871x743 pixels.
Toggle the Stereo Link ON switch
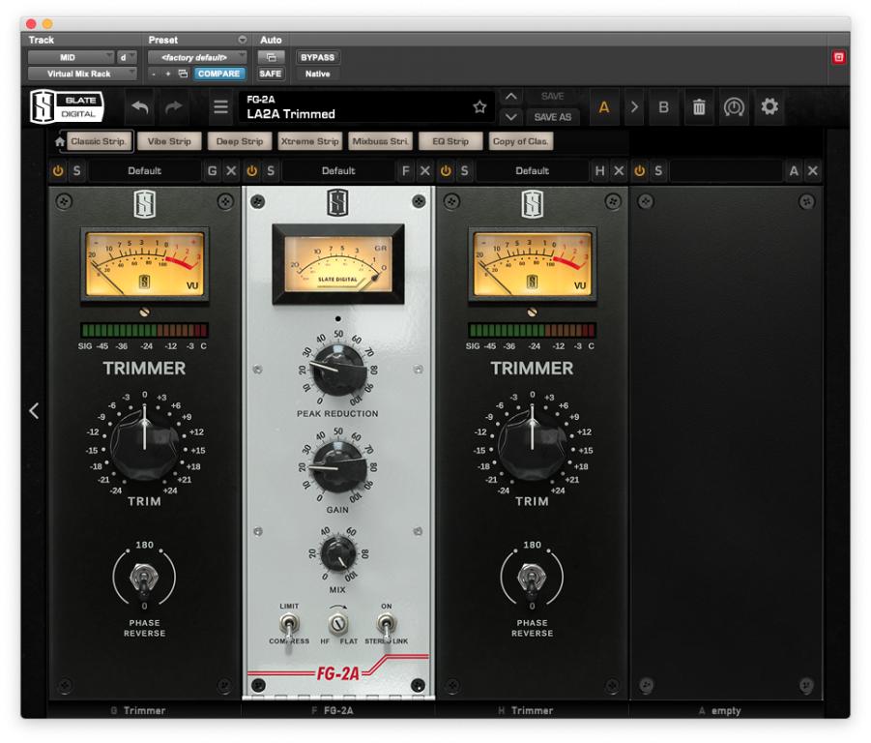[x=386, y=626]
